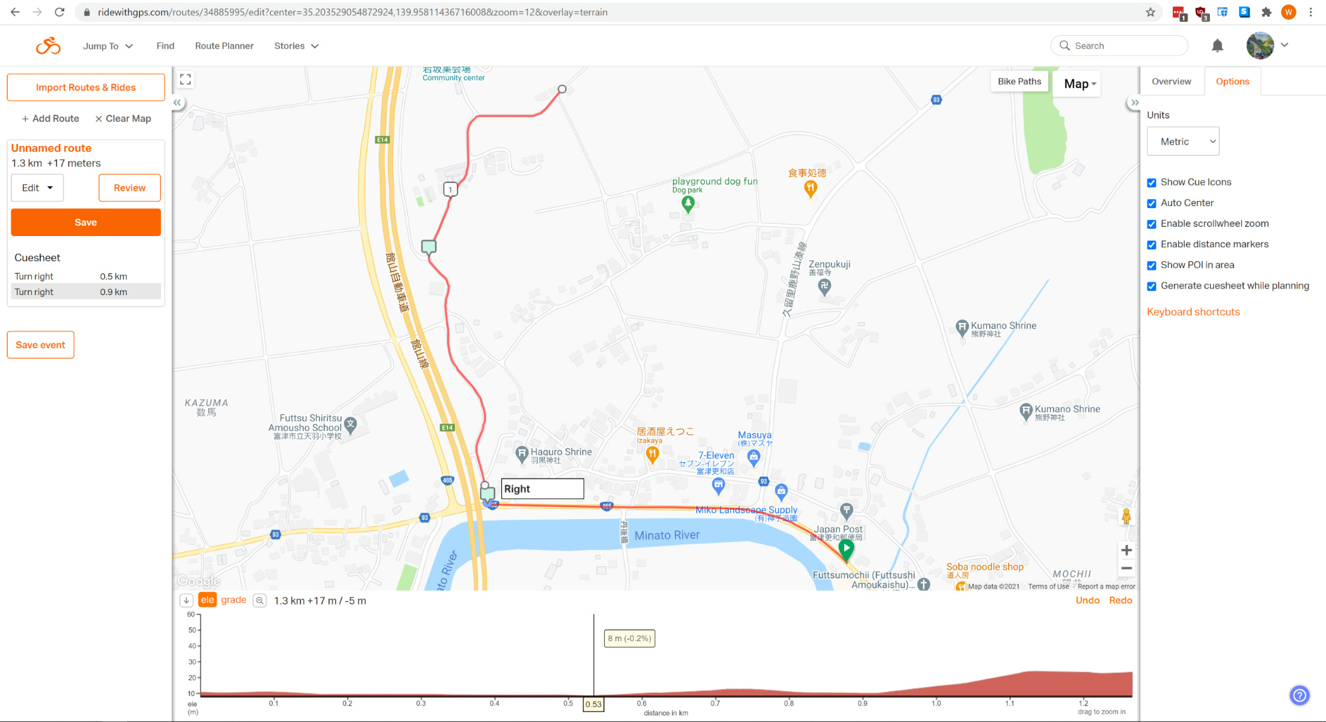Expand the Edit dropdown
The image size is (1326, 722).
37,188
